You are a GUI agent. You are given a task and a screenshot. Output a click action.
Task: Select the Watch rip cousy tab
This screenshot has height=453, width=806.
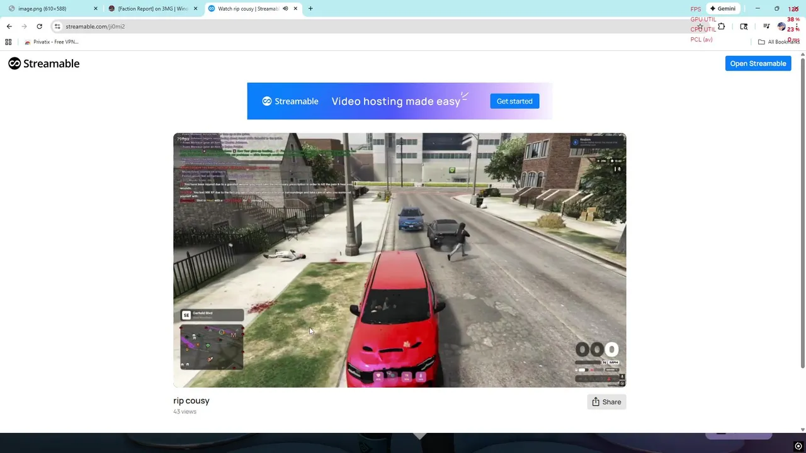tap(252, 9)
